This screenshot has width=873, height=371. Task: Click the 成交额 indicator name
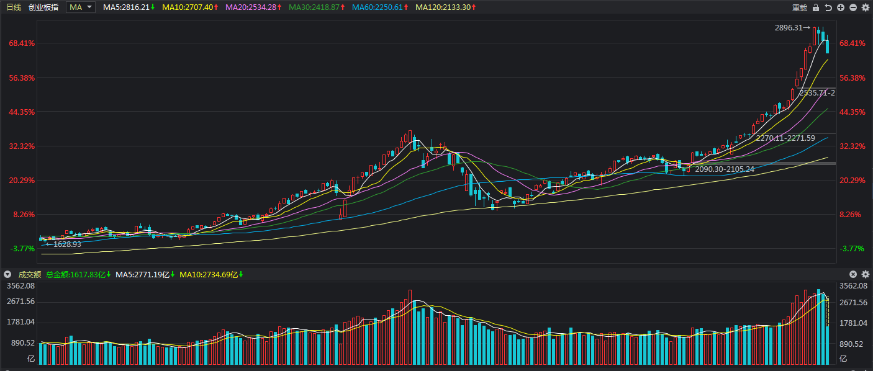pyautogui.click(x=29, y=274)
